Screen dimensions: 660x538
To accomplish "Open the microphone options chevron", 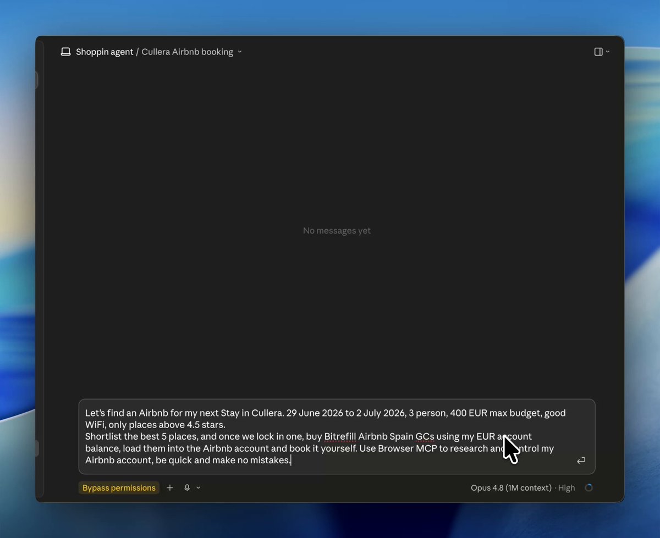I will click(198, 487).
